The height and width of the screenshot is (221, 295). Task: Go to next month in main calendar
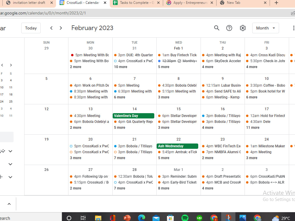[61, 28]
